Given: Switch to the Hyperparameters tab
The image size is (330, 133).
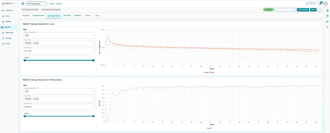Looking at the screenshot, I should coord(38,15).
